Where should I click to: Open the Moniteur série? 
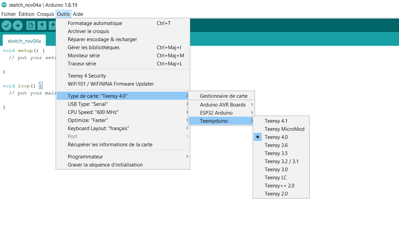[123, 55]
